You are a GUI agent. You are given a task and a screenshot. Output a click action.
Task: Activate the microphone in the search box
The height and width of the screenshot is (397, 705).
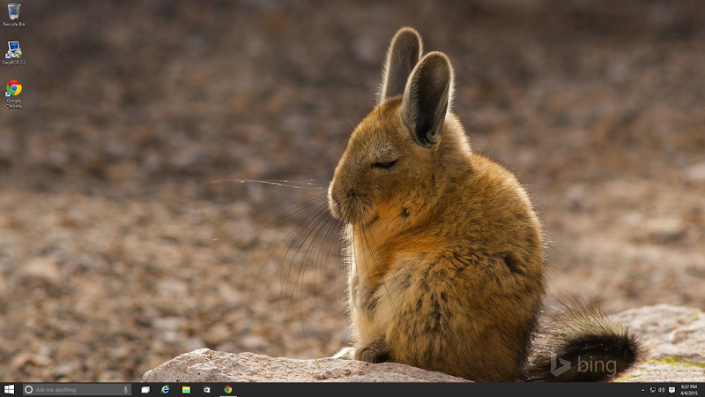(x=126, y=389)
